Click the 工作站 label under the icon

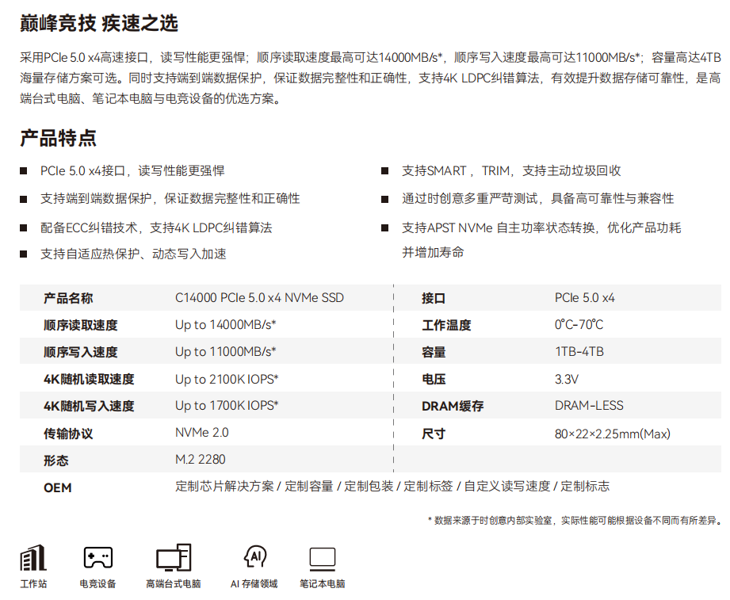33,584
